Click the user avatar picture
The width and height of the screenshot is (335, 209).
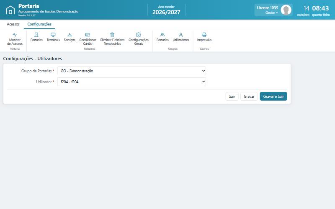[x=286, y=10]
